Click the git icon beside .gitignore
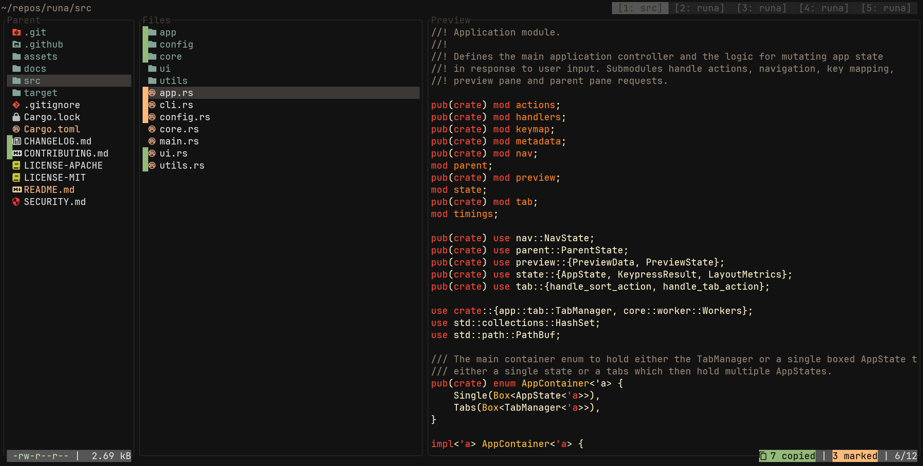The height and width of the screenshot is (466, 923). click(16, 105)
